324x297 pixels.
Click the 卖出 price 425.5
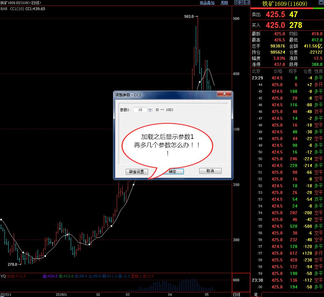pos(275,14)
